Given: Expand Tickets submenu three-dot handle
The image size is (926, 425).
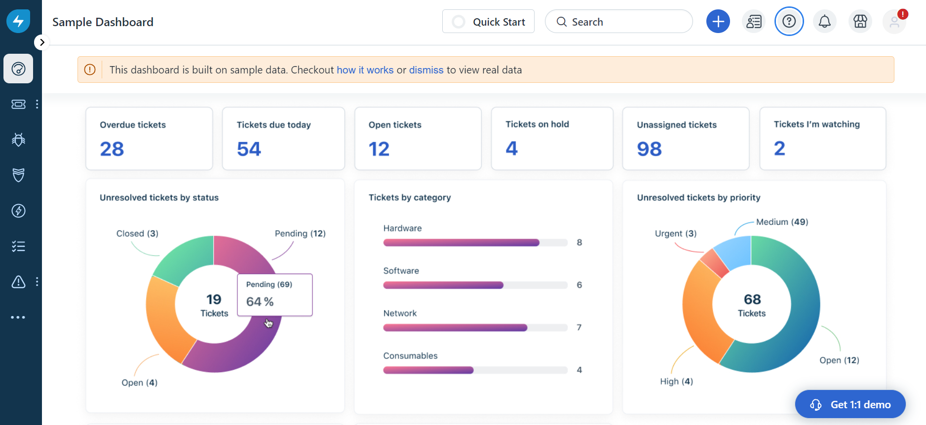Looking at the screenshot, I should 37,104.
